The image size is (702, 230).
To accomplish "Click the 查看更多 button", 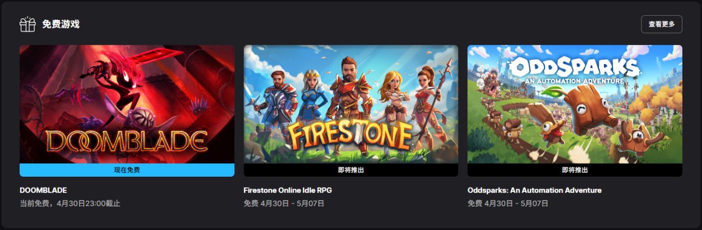I will 662,24.
